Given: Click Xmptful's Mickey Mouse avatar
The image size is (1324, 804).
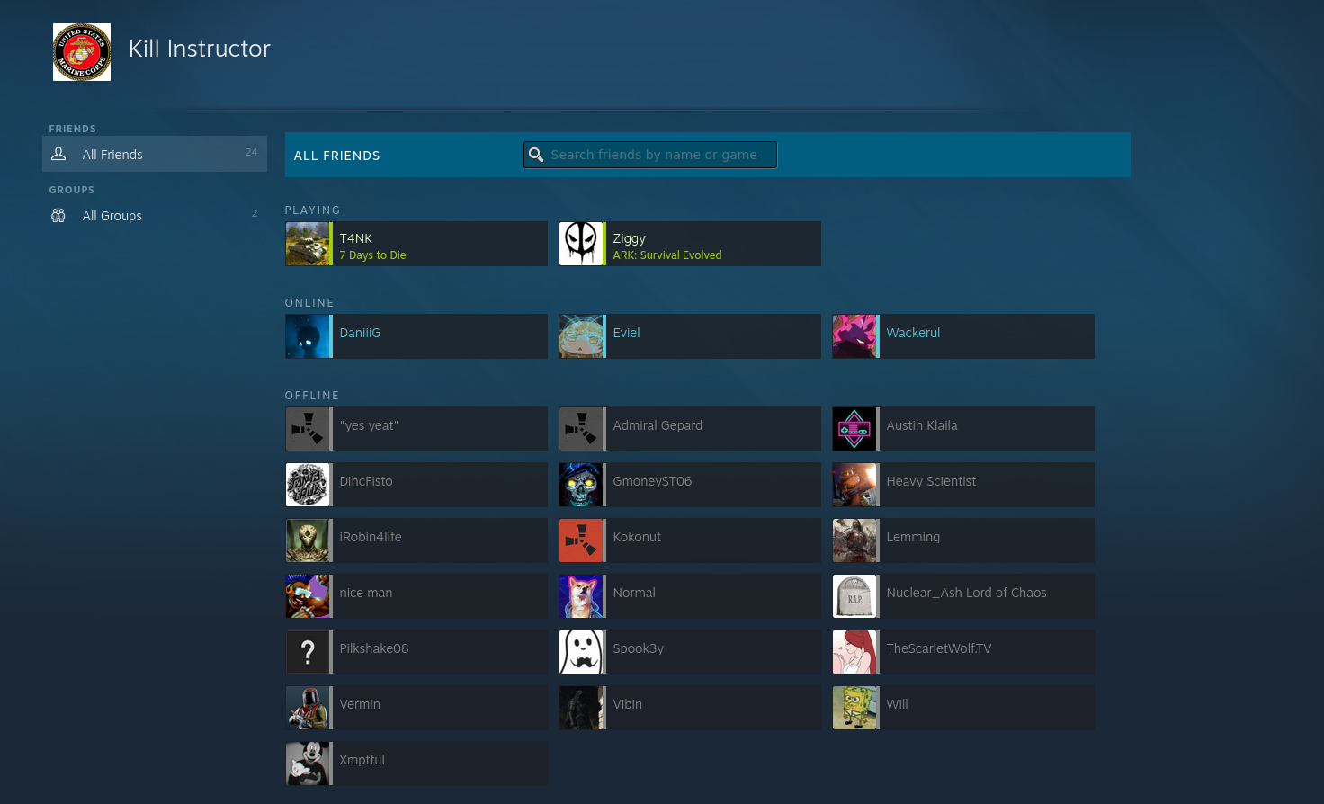Looking at the screenshot, I should click(x=308, y=764).
